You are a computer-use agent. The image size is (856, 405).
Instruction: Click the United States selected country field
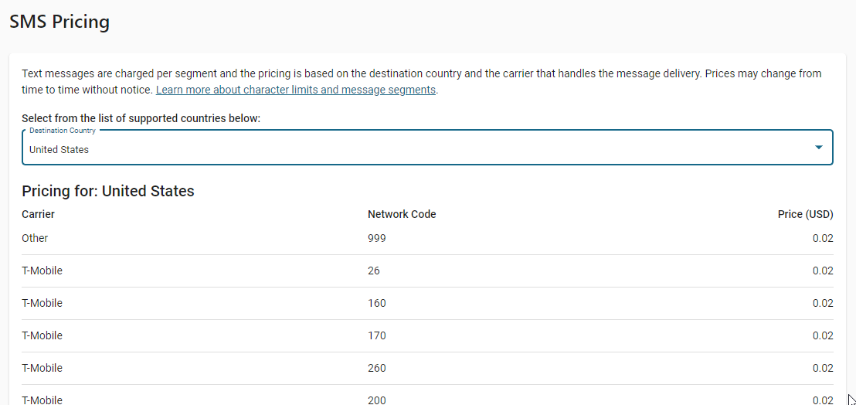(427, 148)
